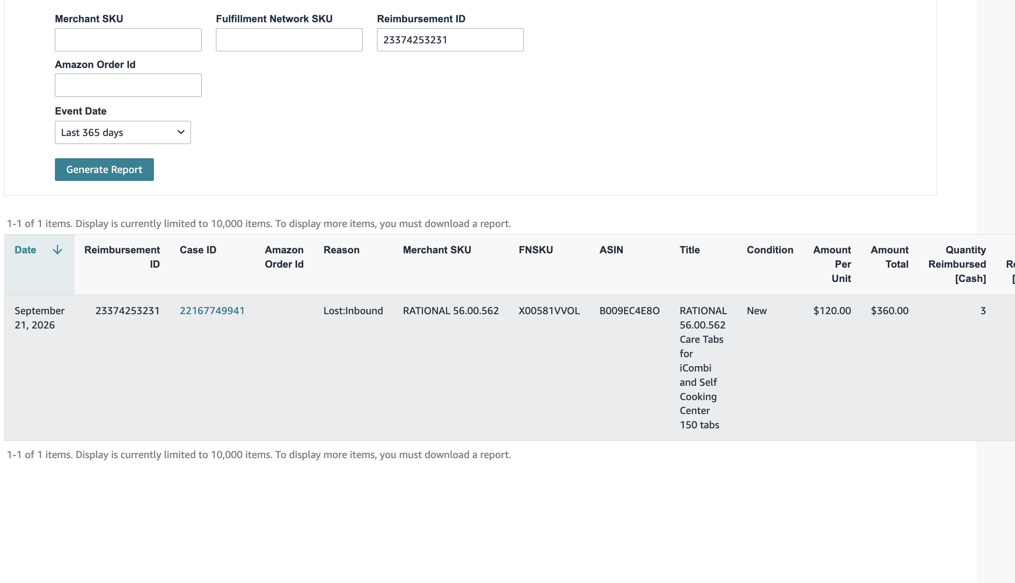
Task: Click the September 21, 2026 date cell
Action: (39, 318)
